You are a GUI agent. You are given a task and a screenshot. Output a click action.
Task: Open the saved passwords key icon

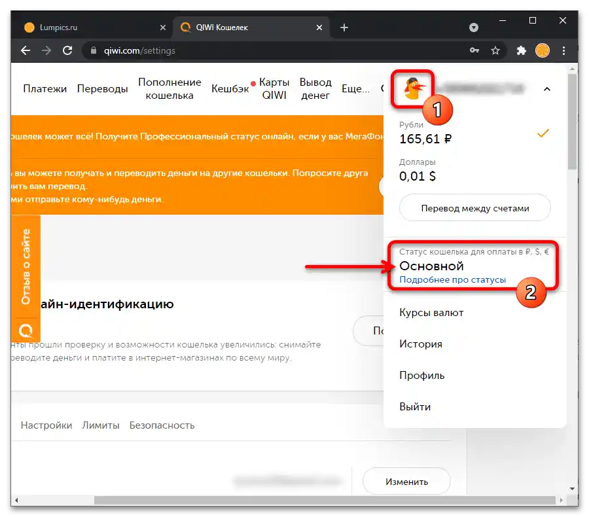pyautogui.click(x=474, y=50)
